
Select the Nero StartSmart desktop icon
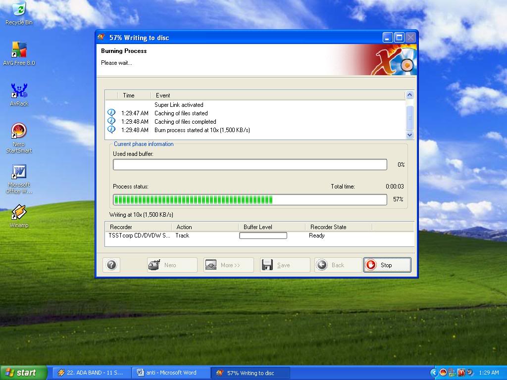pos(19,138)
